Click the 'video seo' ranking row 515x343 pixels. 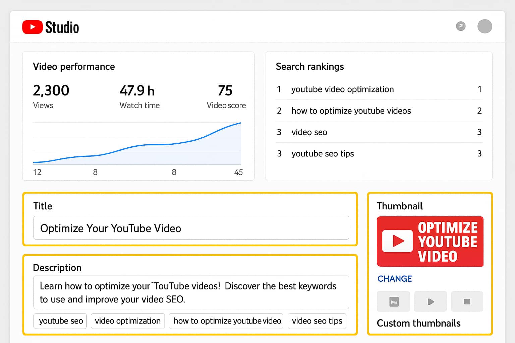coord(379,132)
